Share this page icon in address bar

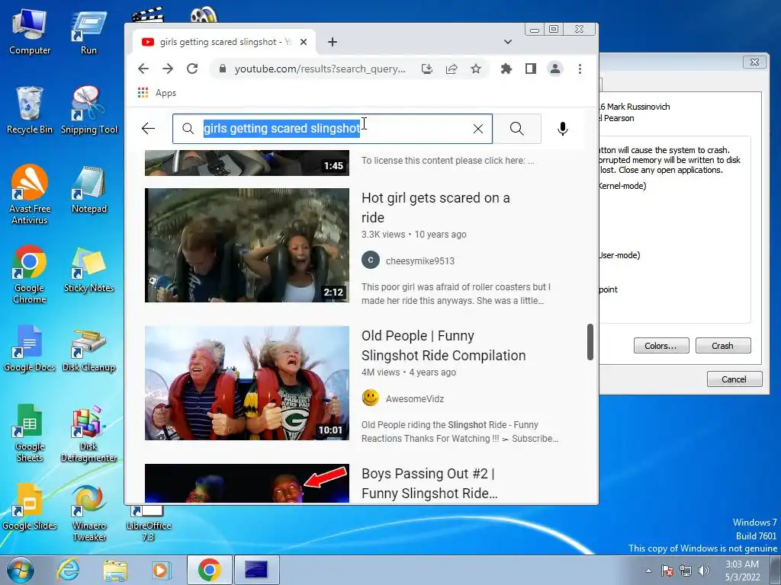click(x=452, y=69)
